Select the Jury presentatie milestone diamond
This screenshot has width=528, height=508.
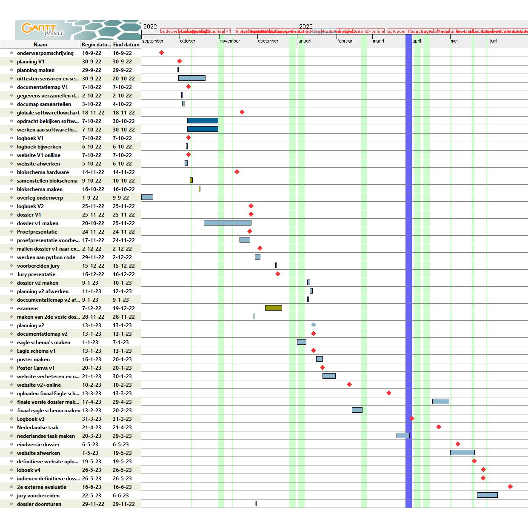click(x=278, y=274)
